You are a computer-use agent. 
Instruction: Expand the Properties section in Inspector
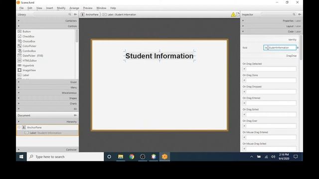pos(272,21)
